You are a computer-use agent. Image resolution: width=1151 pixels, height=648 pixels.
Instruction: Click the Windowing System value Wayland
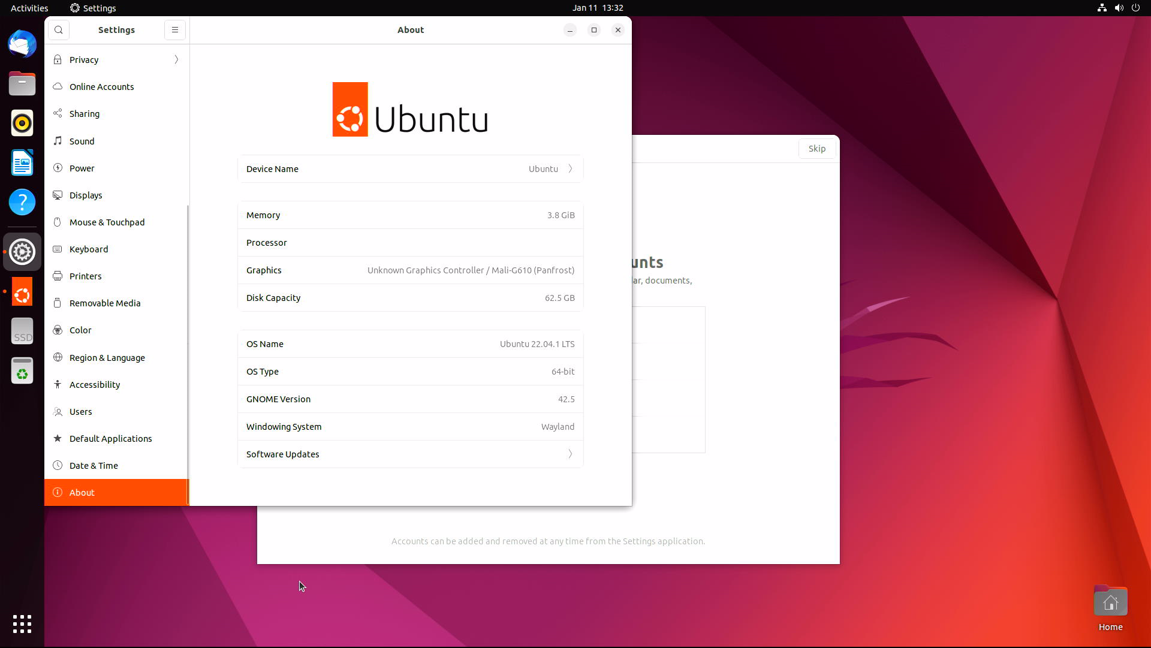pos(558,427)
